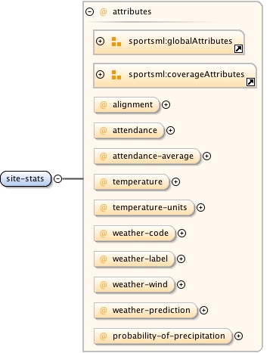Click the @ icon on temperature
The height and width of the screenshot is (353, 276).
(104, 181)
